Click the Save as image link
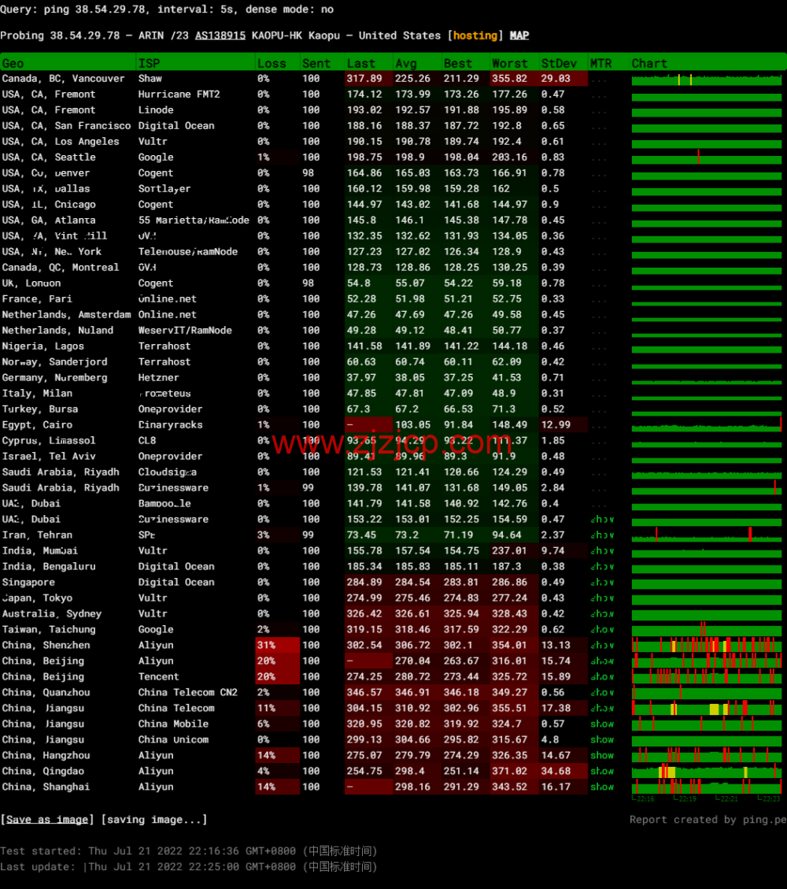The image size is (787, 889). click(47, 820)
